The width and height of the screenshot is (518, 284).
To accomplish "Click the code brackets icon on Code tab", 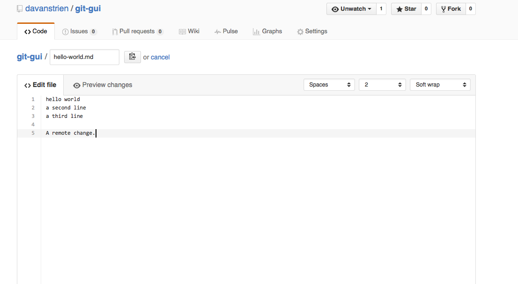I will [28, 32].
